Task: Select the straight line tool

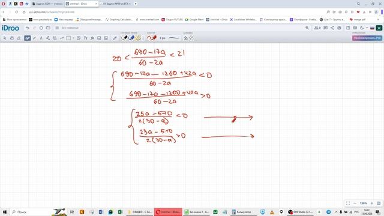Action: pos(35,38)
